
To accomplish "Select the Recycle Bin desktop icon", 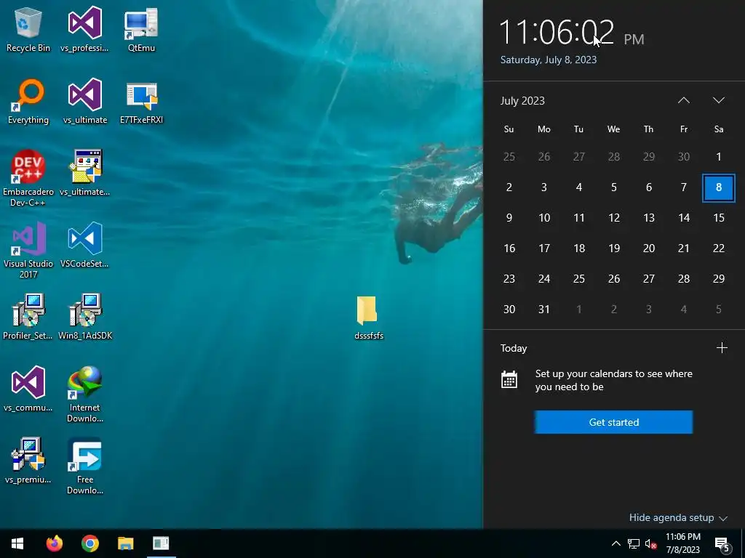I will pos(28,29).
